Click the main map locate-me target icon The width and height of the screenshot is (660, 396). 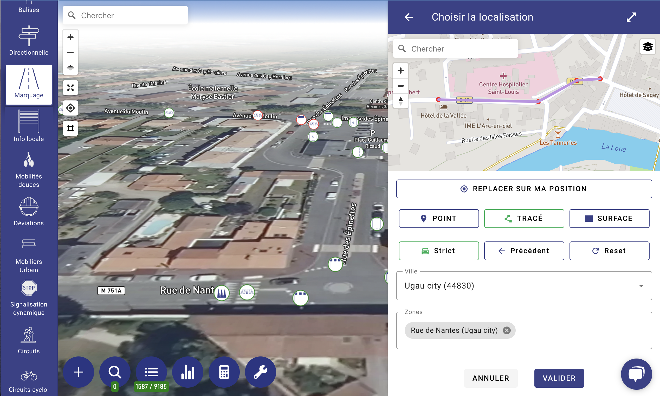coord(70,108)
